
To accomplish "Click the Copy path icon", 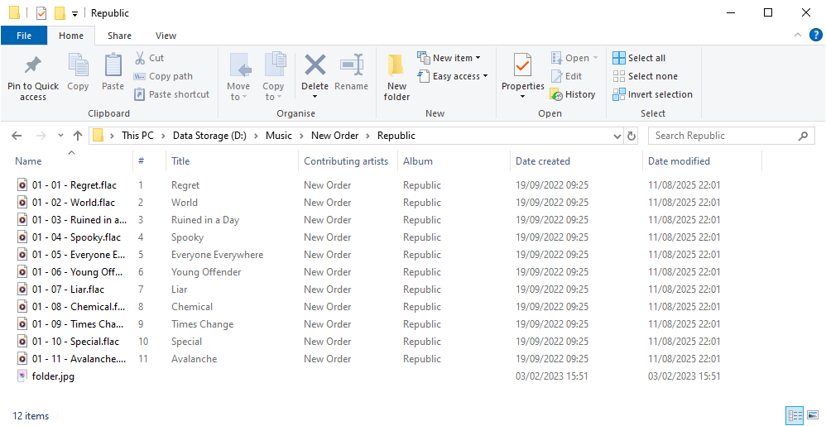I will (x=140, y=76).
